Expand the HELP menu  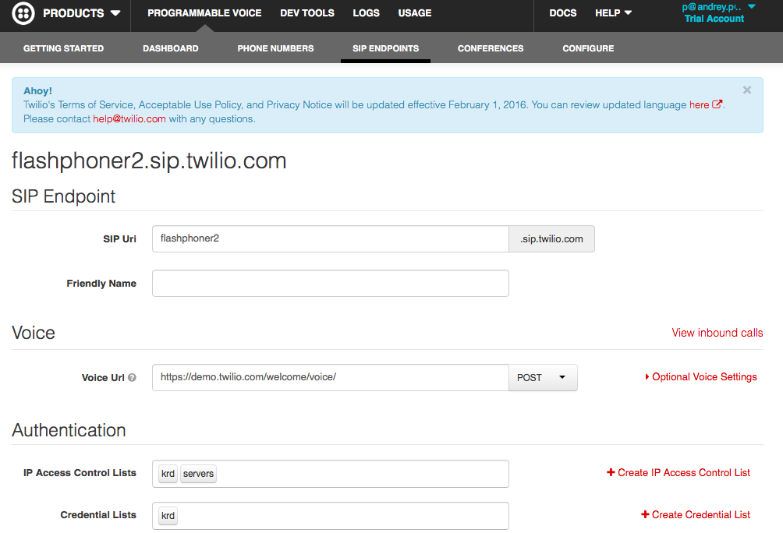click(x=613, y=13)
